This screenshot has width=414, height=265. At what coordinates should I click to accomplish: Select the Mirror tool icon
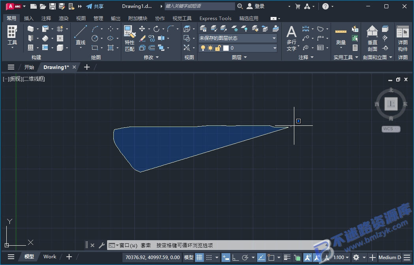pos(161,38)
